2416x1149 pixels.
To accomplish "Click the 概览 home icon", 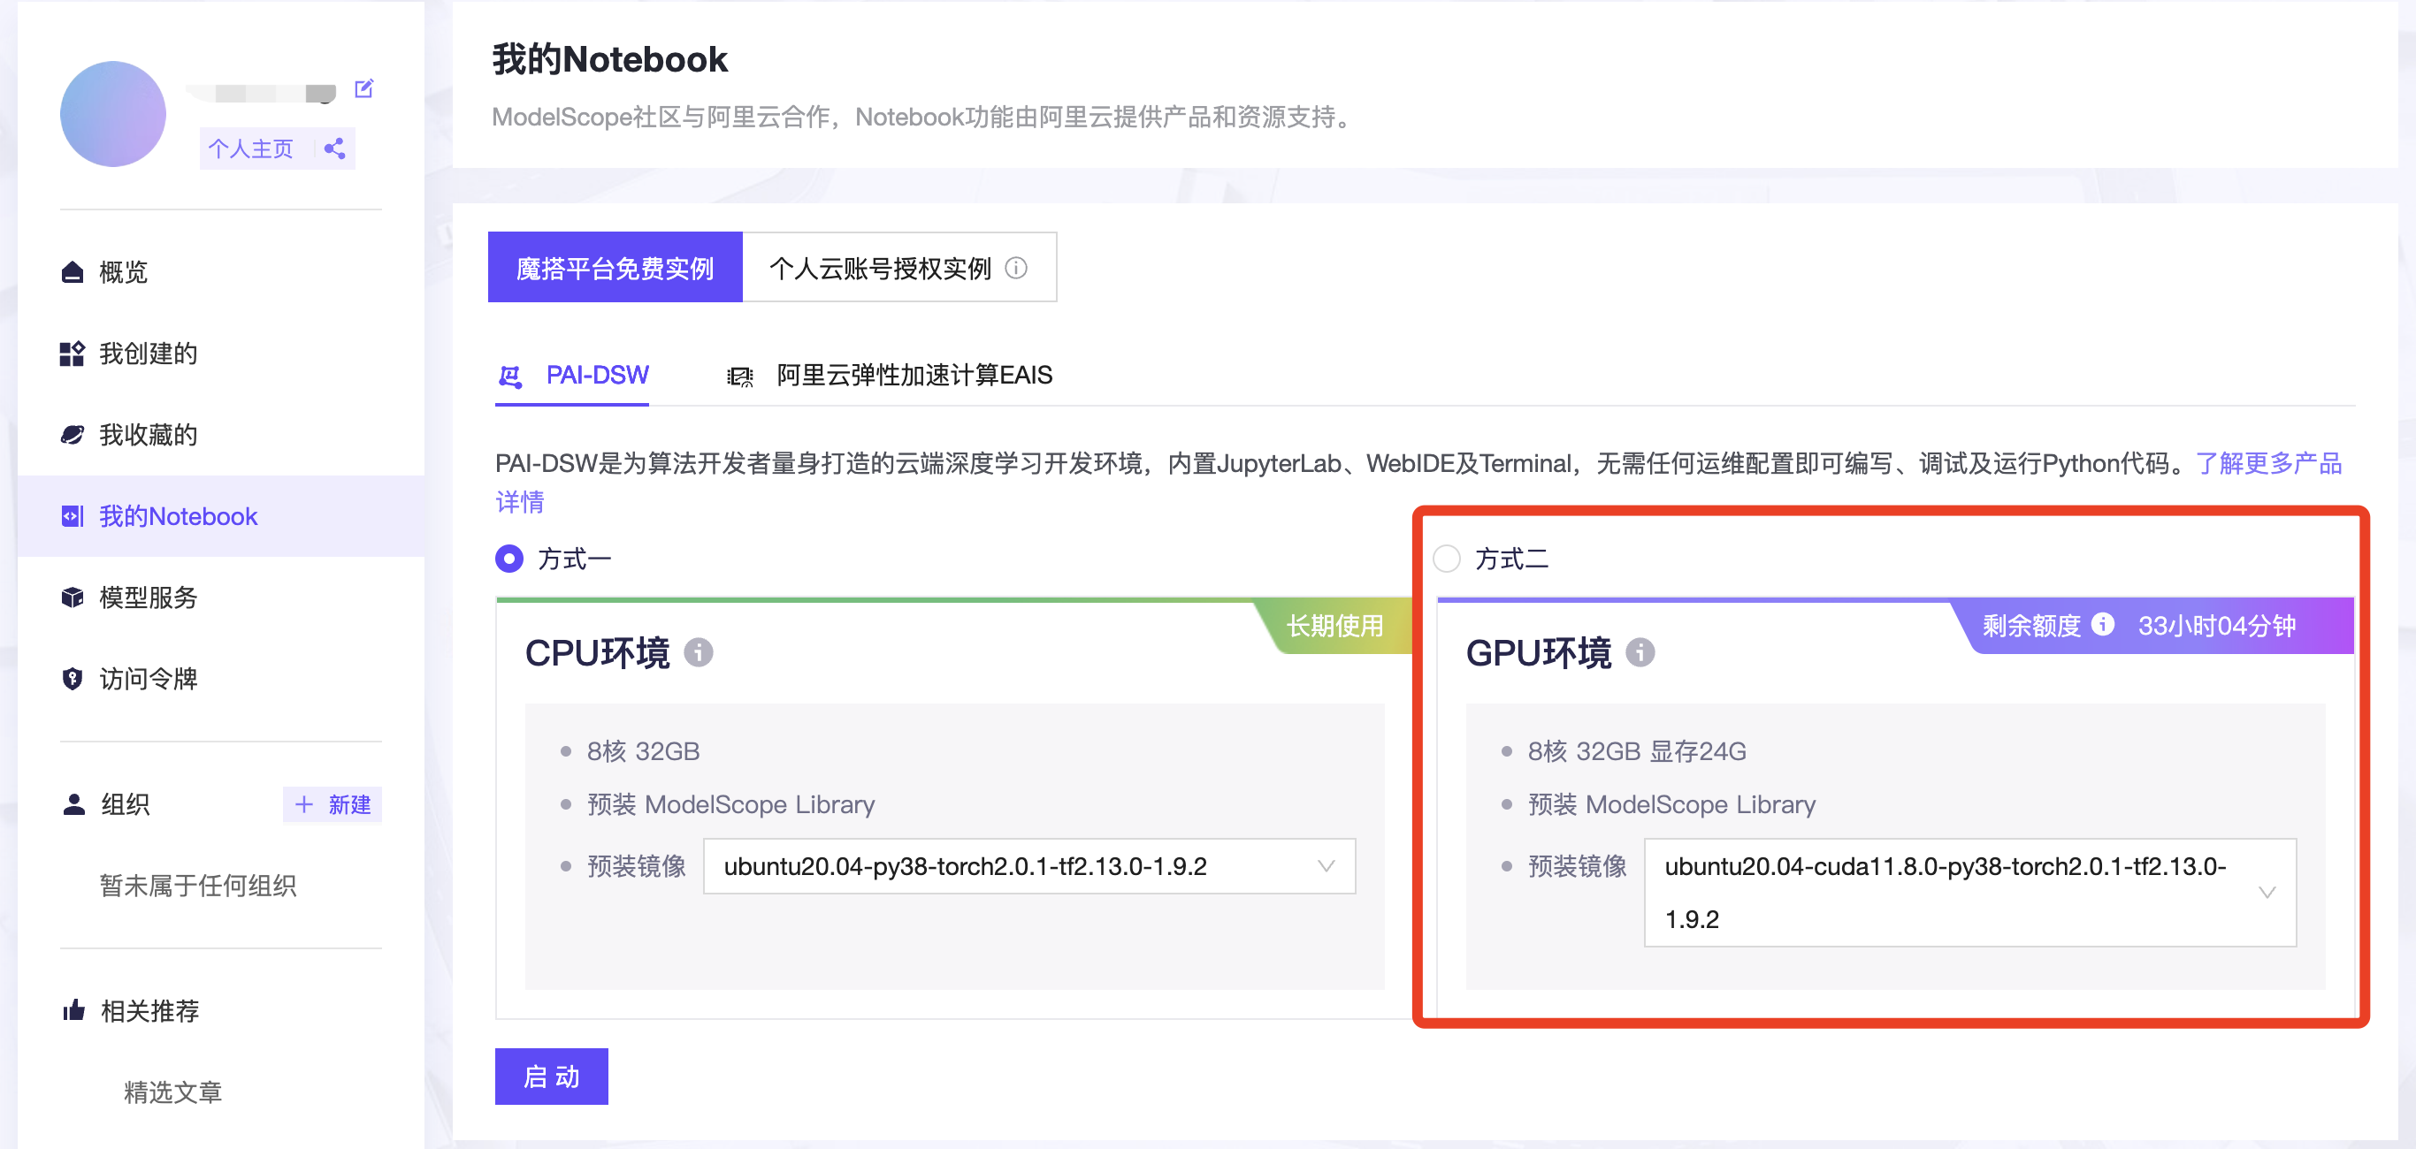I will click(x=73, y=272).
